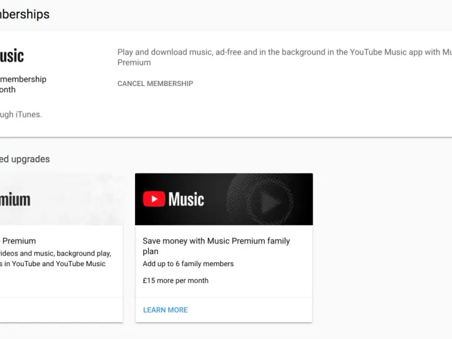452x339 pixels.
Task: Click 'Add up to 6 family members' text
Action: click(188, 264)
